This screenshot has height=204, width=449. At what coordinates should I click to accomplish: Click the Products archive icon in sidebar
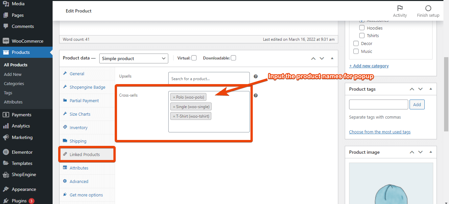6,52
